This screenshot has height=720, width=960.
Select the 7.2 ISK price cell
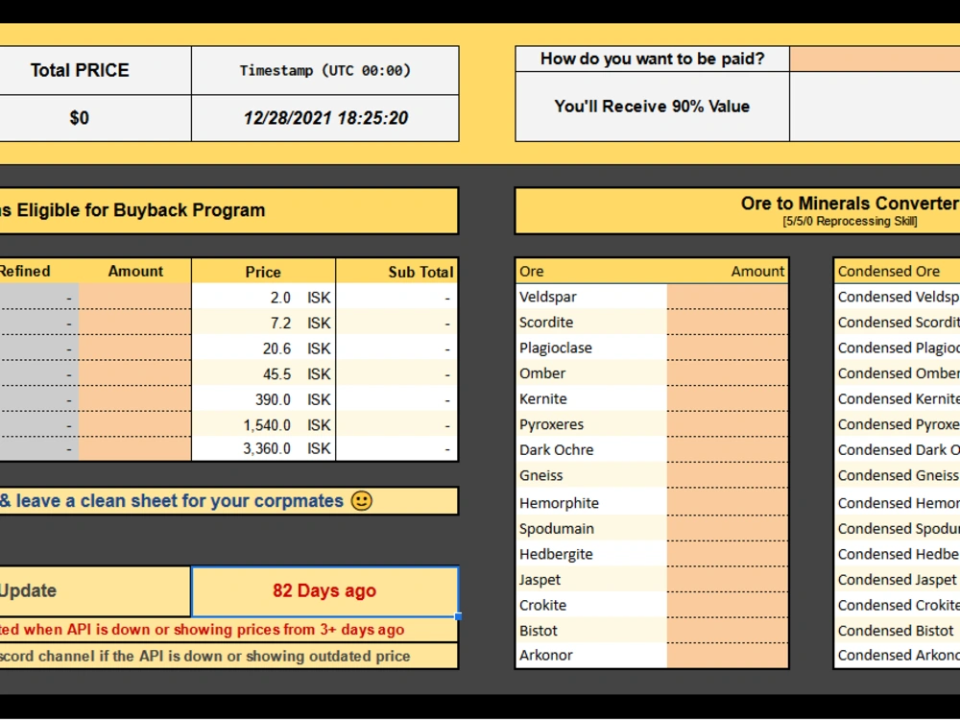click(x=263, y=323)
